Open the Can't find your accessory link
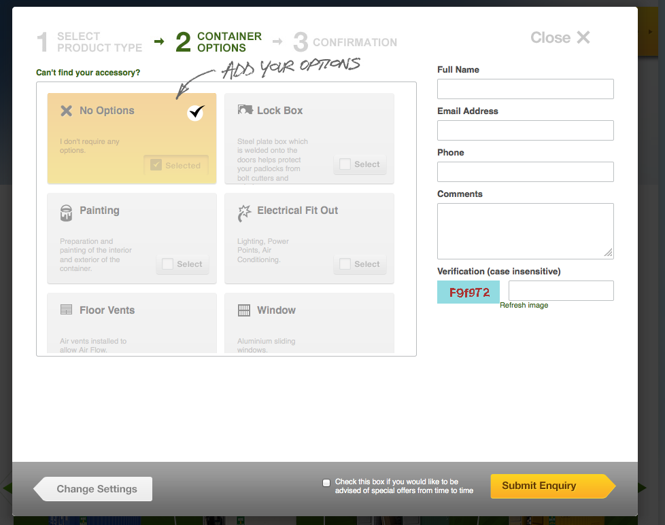The height and width of the screenshot is (525, 665). 88,73
